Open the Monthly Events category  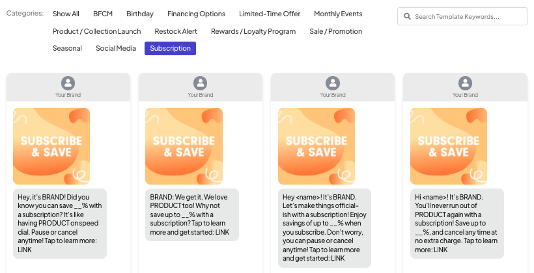tap(338, 14)
